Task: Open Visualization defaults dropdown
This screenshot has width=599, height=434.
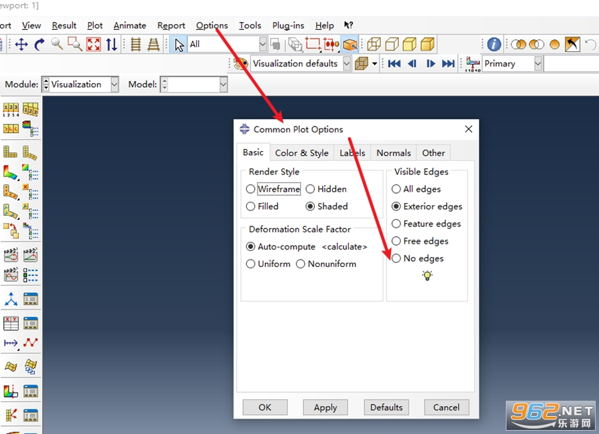Action: coord(347,63)
